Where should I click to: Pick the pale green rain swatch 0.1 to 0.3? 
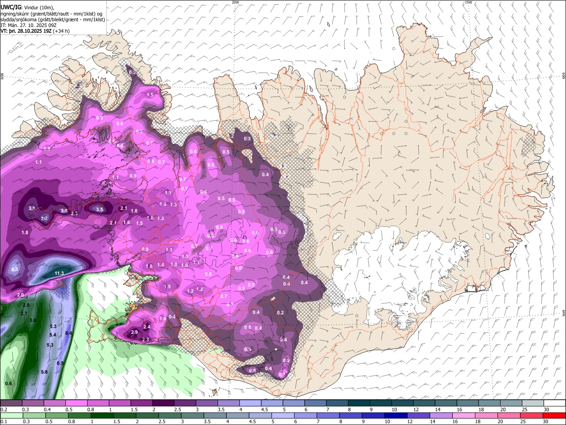click(11, 416)
